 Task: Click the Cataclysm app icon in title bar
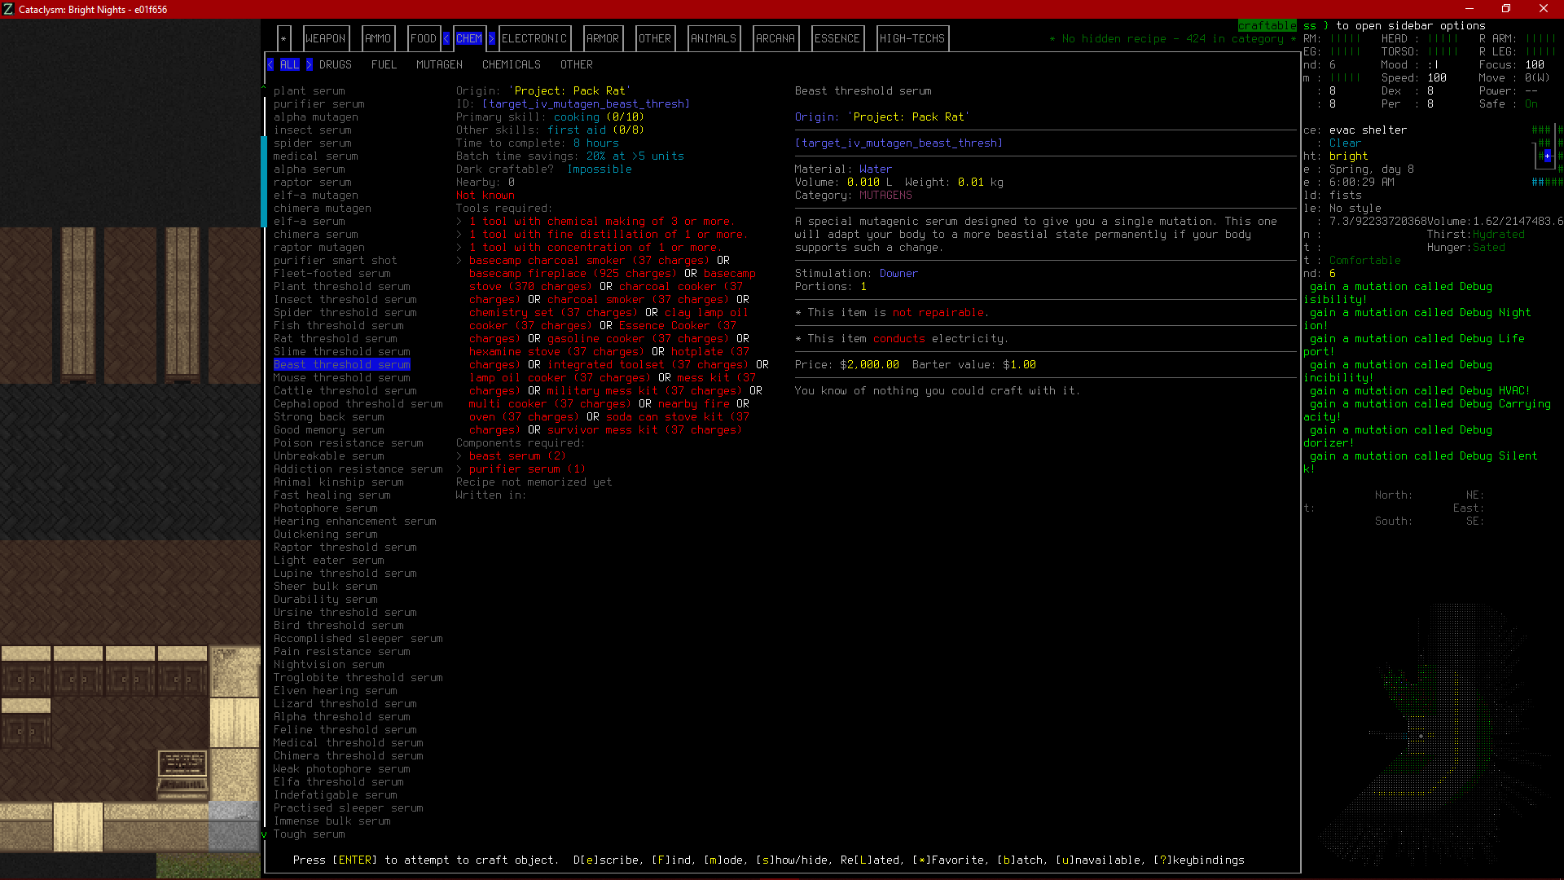coord(9,9)
